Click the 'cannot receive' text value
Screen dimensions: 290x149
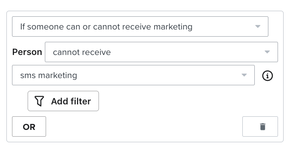point(82,52)
